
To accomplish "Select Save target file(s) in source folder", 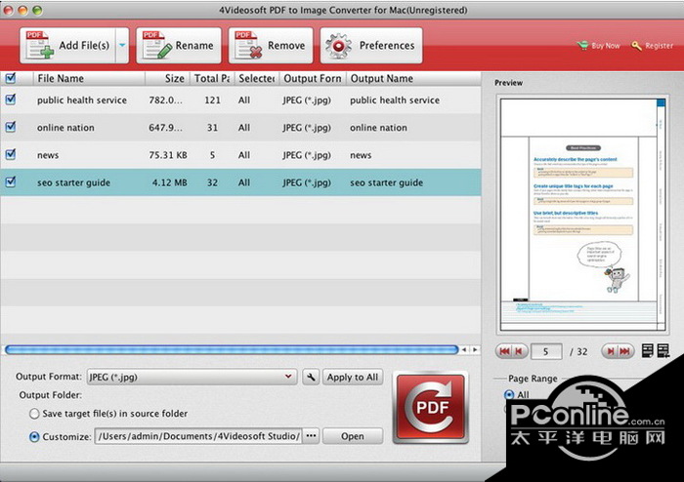I will pyautogui.click(x=34, y=414).
